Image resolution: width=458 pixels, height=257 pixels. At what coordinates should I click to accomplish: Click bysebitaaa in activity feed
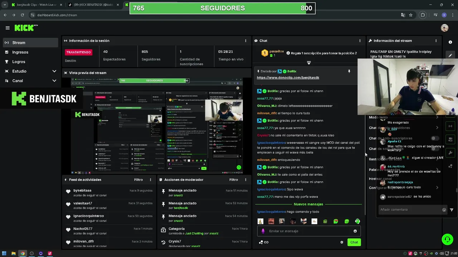coord(82,191)
